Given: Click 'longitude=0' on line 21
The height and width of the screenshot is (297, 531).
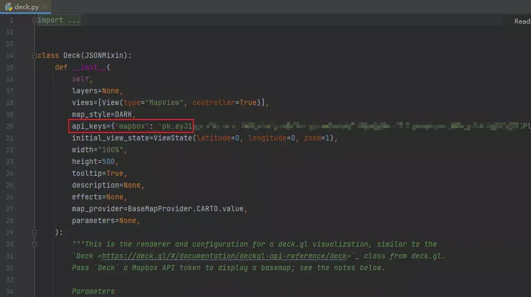Looking at the screenshot, I should coord(272,138).
